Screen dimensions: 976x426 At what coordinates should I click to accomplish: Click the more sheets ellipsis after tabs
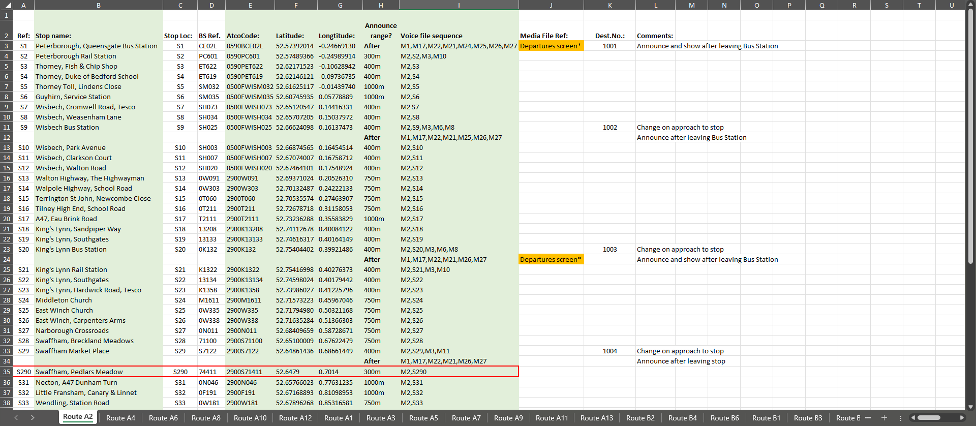(x=868, y=418)
